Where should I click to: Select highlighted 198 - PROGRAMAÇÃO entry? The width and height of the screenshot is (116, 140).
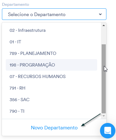coord(51,65)
